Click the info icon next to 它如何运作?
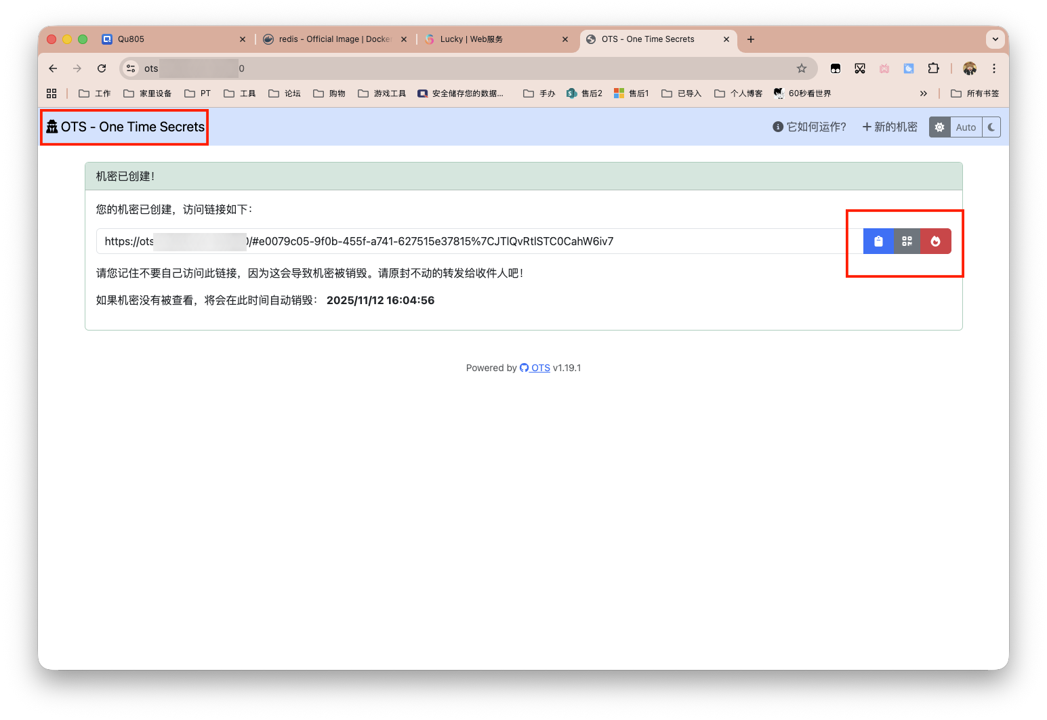The height and width of the screenshot is (720, 1047). (x=777, y=127)
